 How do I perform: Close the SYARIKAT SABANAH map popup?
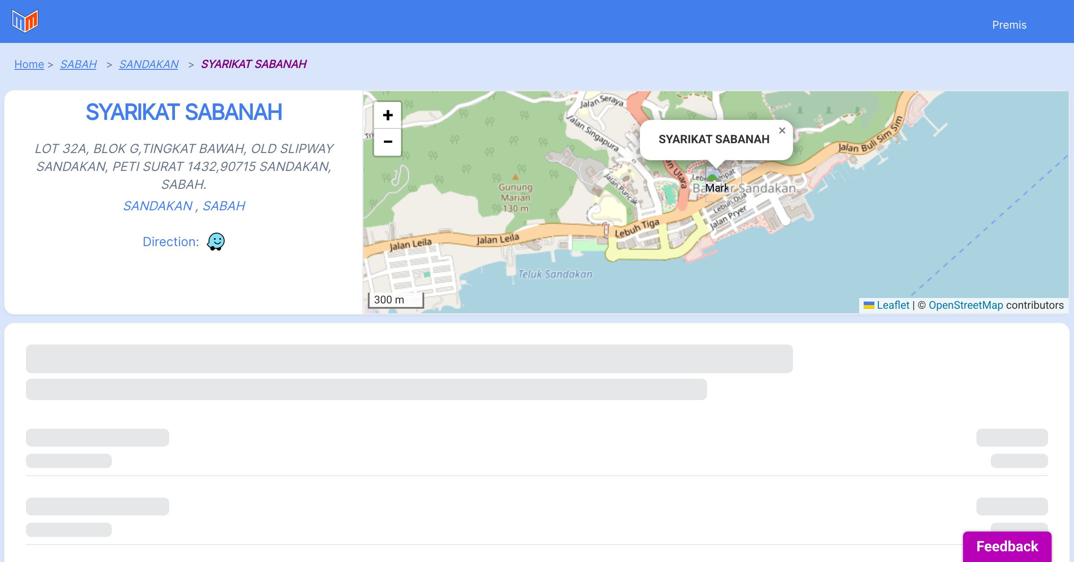pos(782,131)
